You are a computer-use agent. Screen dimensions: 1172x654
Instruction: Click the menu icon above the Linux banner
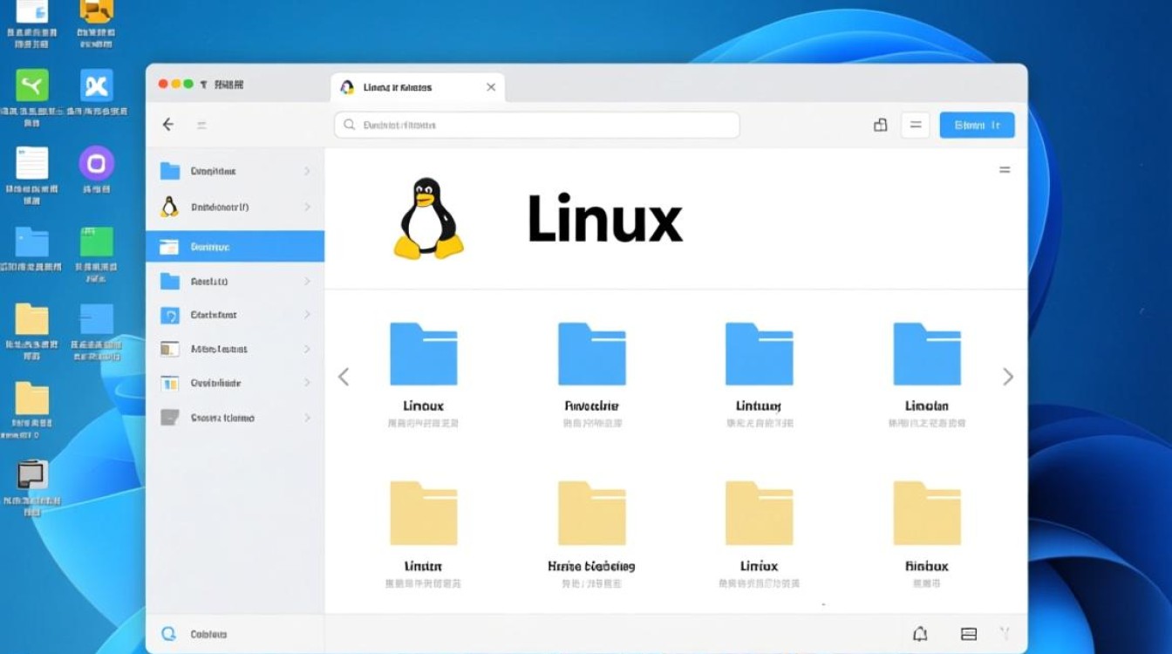pos(1004,169)
